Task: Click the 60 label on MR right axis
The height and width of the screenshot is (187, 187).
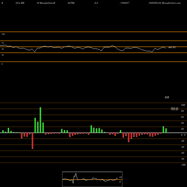Action: click(183, 117)
